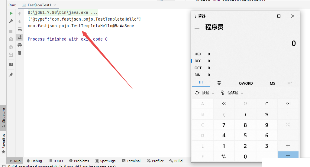The width and height of the screenshot is (310, 167).
Task: Open the SpotBugs tool window
Action: pyautogui.click(x=105, y=161)
